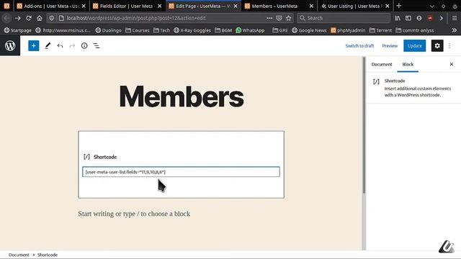Show more bookmarks double chevron
The width and height of the screenshot is (461, 259).
click(x=455, y=30)
